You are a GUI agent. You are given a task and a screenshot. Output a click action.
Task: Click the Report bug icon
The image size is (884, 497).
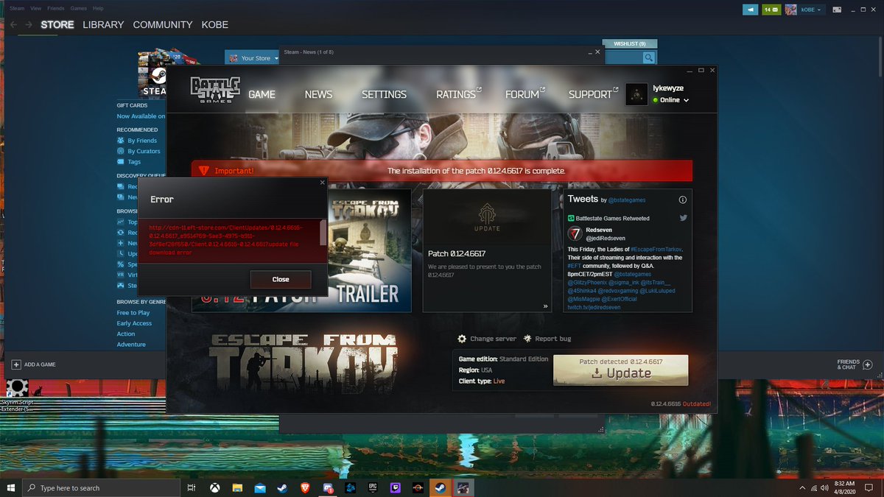[x=527, y=339]
